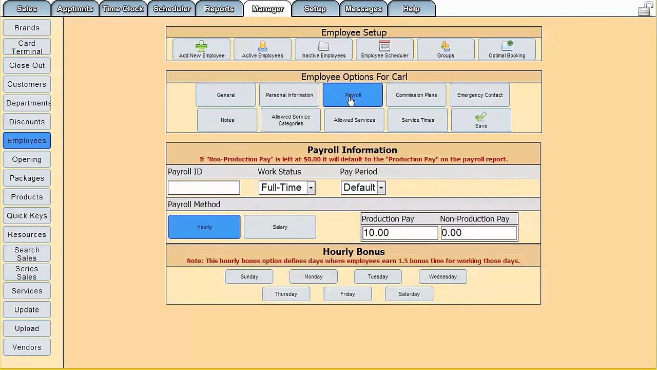Toggle Wednesday hourly bonus
The image size is (657, 370).
pyautogui.click(x=443, y=277)
